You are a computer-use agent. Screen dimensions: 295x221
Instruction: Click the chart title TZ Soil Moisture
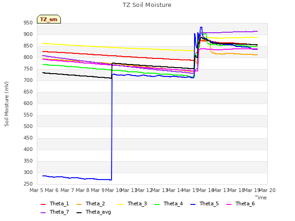tap(147, 5)
